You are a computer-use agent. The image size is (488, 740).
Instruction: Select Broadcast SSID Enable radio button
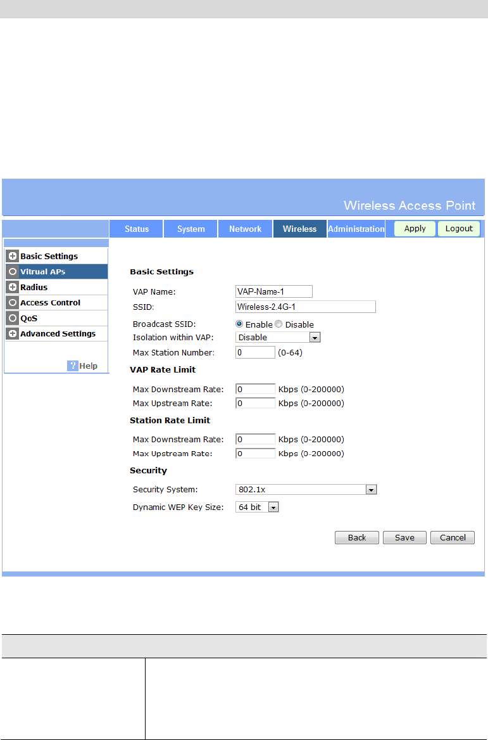click(239, 324)
